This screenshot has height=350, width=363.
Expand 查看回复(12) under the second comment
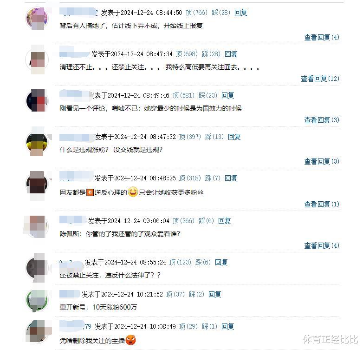click(x=320, y=79)
